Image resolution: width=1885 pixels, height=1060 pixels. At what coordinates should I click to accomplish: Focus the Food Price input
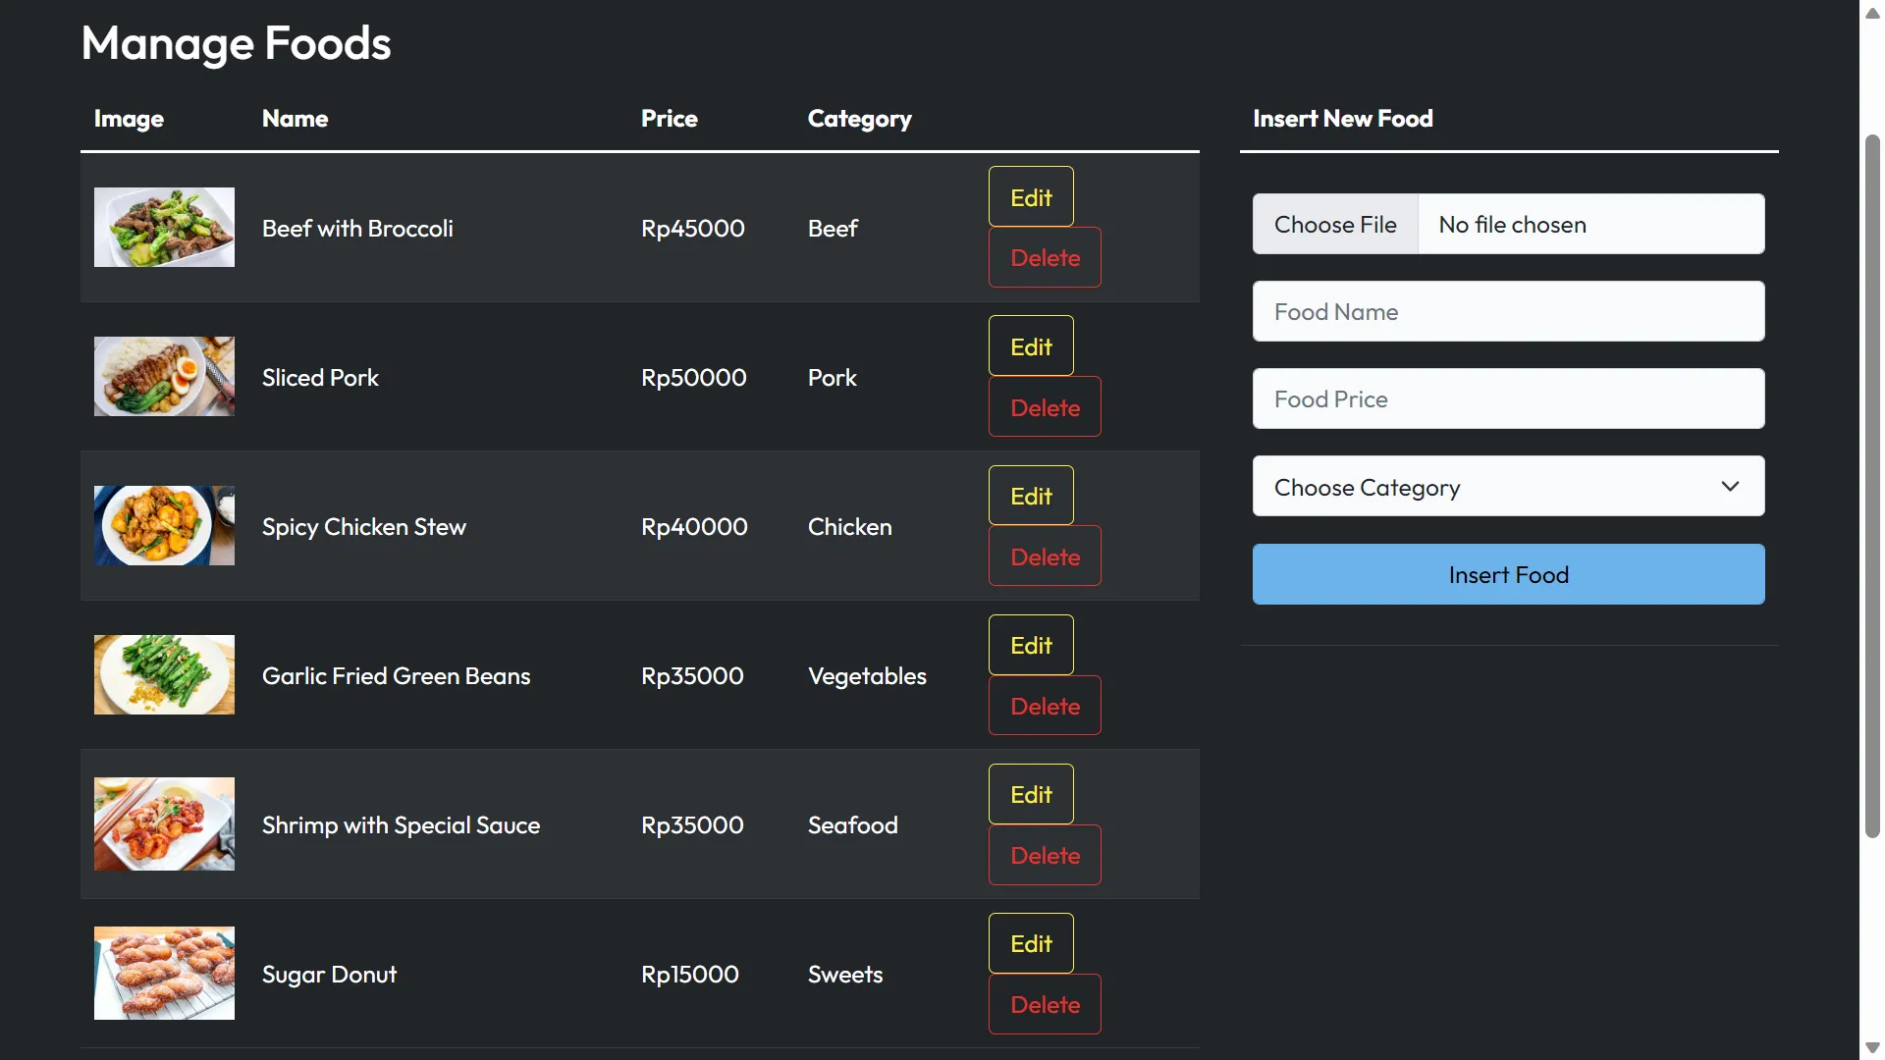pos(1508,399)
